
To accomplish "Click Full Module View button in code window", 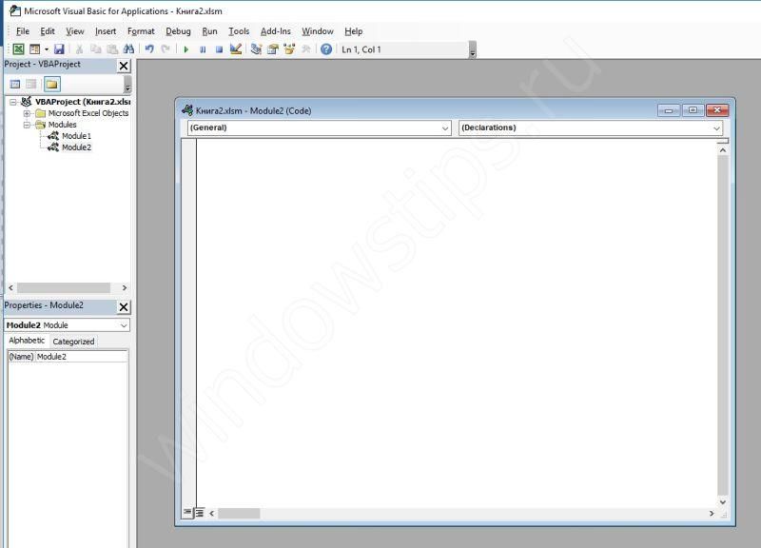I will pyautogui.click(x=200, y=513).
